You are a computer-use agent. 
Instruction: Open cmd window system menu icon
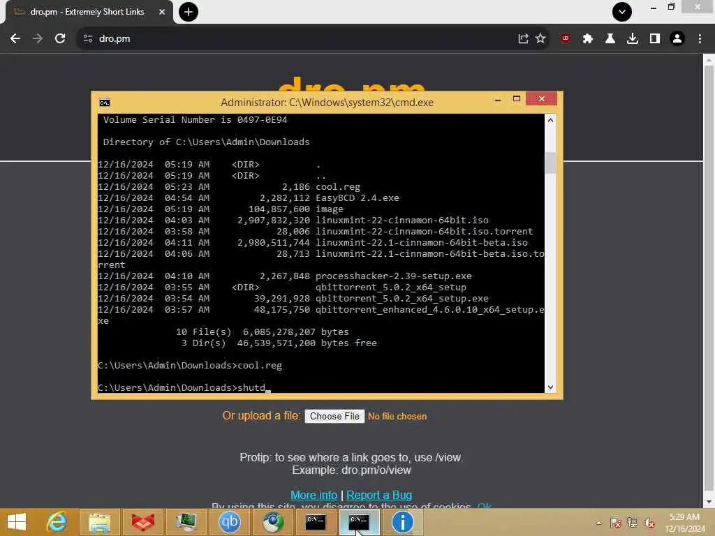pyautogui.click(x=105, y=103)
